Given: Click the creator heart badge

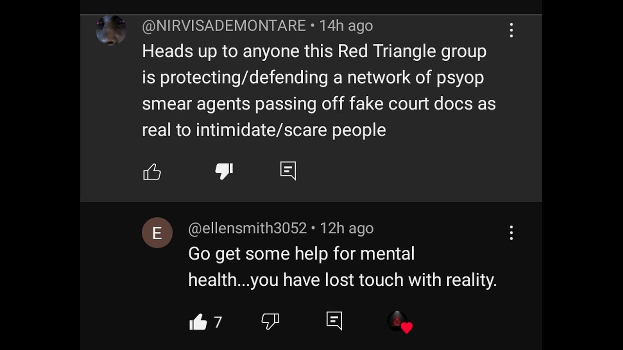Looking at the screenshot, I should [407, 328].
